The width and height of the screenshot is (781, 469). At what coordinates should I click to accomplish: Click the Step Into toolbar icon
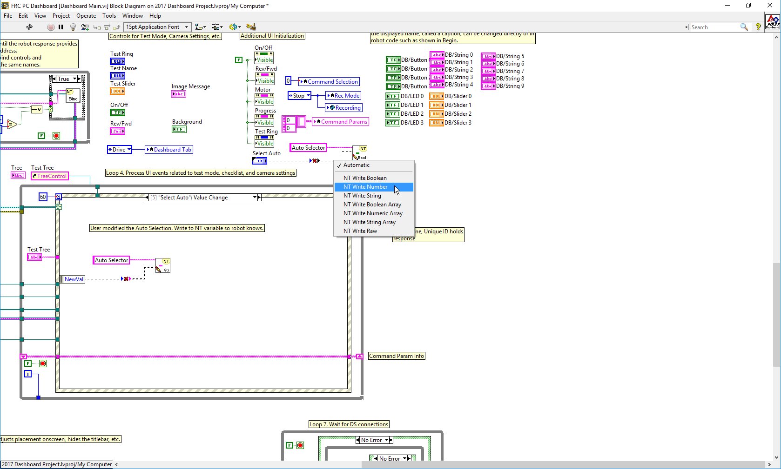click(x=97, y=27)
